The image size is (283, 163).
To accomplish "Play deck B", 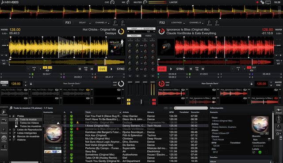I will tap(171, 69).
